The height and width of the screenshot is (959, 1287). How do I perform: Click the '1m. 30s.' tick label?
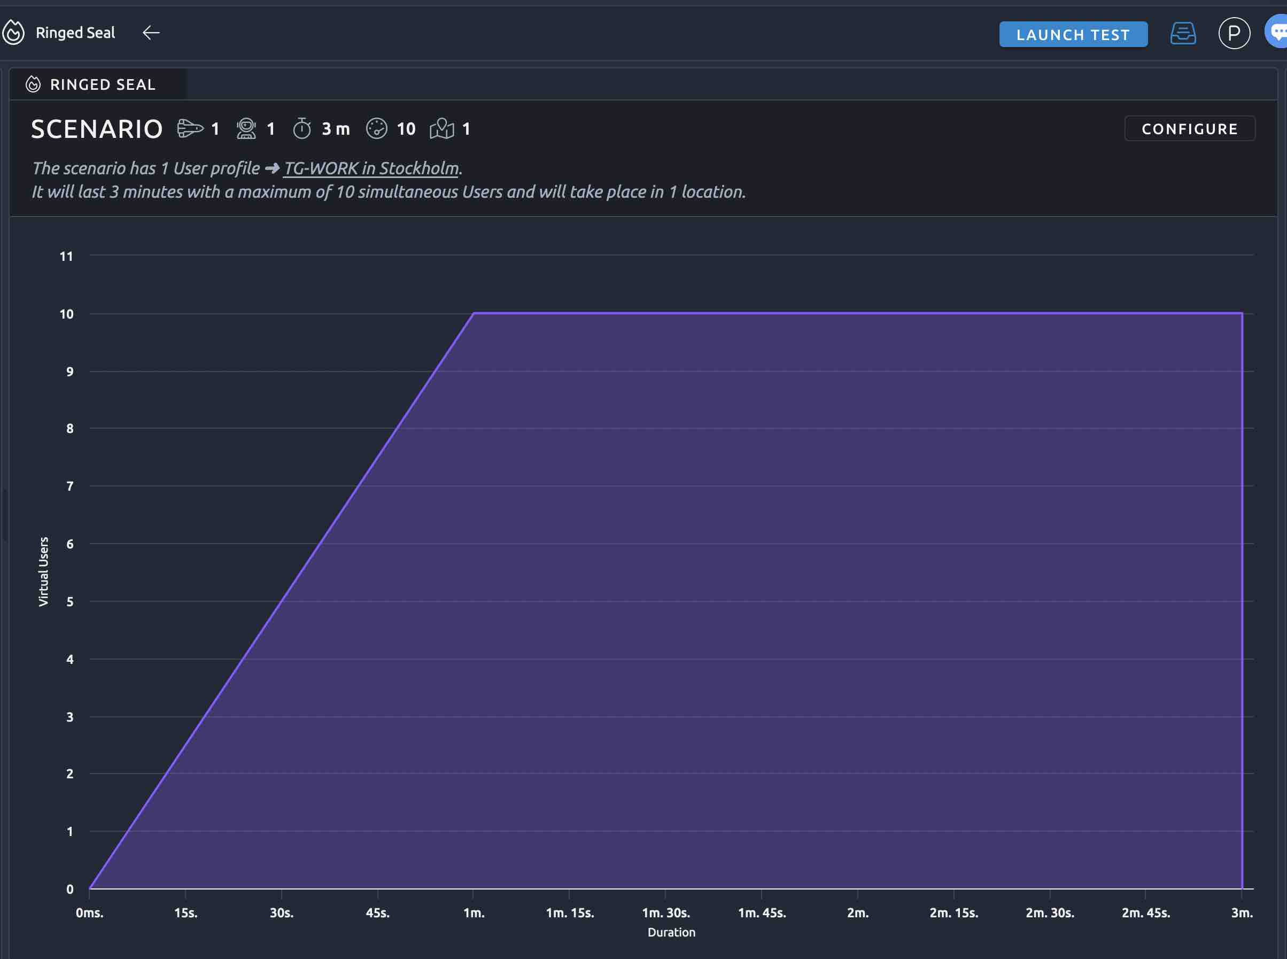click(665, 912)
